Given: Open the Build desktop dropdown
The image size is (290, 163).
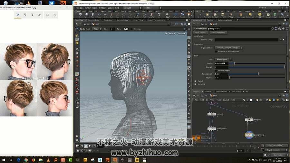Looking at the screenshot, I should click(132, 8).
